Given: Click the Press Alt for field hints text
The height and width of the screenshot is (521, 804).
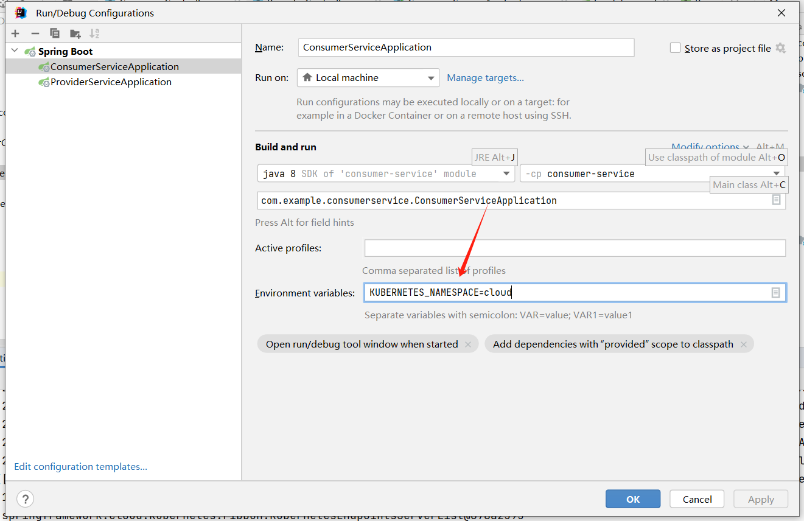Looking at the screenshot, I should (304, 222).
